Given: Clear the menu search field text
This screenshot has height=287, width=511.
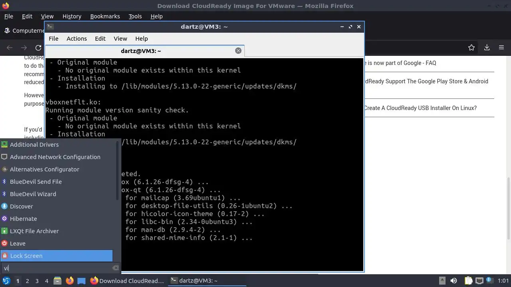Looking at the screenshot, I should tap(115, 268).
